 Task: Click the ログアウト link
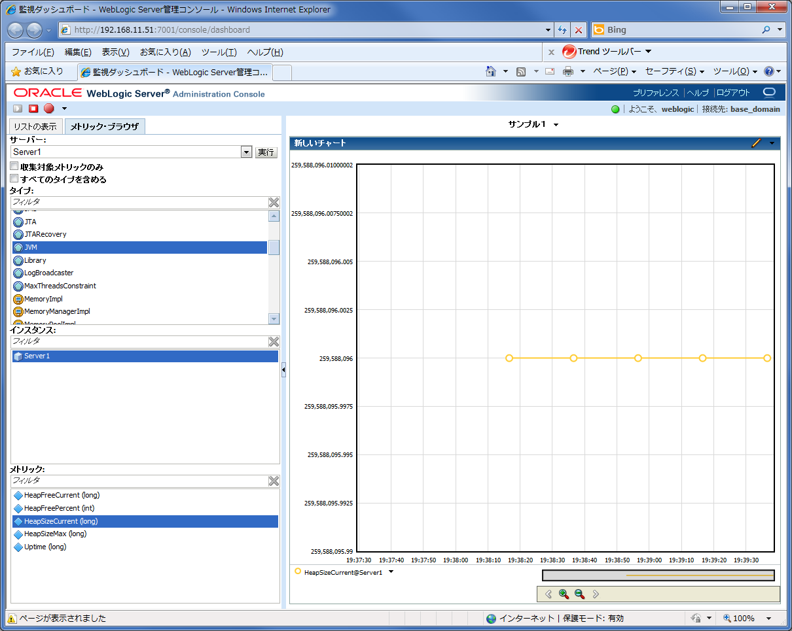click(734, 93)
